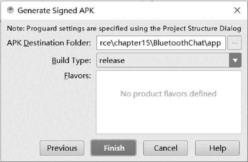The width and height of the screenshot is (248, 162).
Task: Close the Generate Signed APK dialog
Action: click(x=237, y=10)
